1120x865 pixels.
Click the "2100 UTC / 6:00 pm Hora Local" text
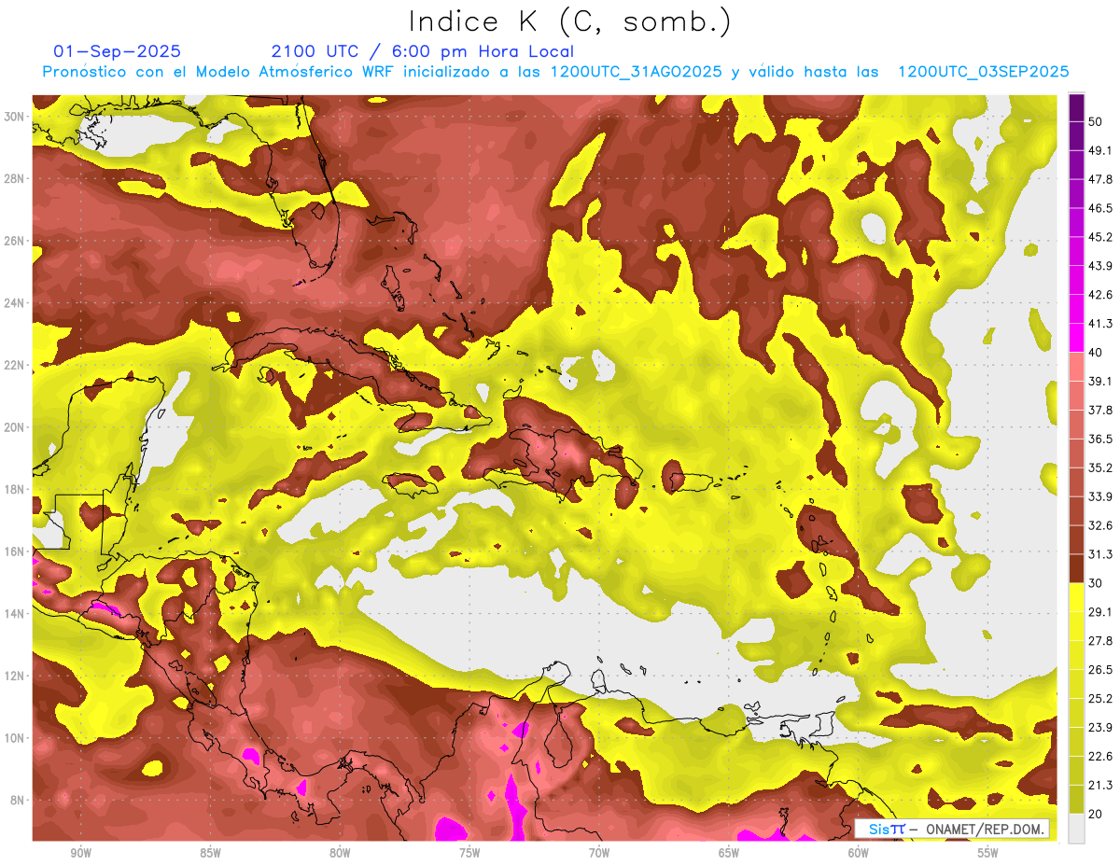[423, 51]
